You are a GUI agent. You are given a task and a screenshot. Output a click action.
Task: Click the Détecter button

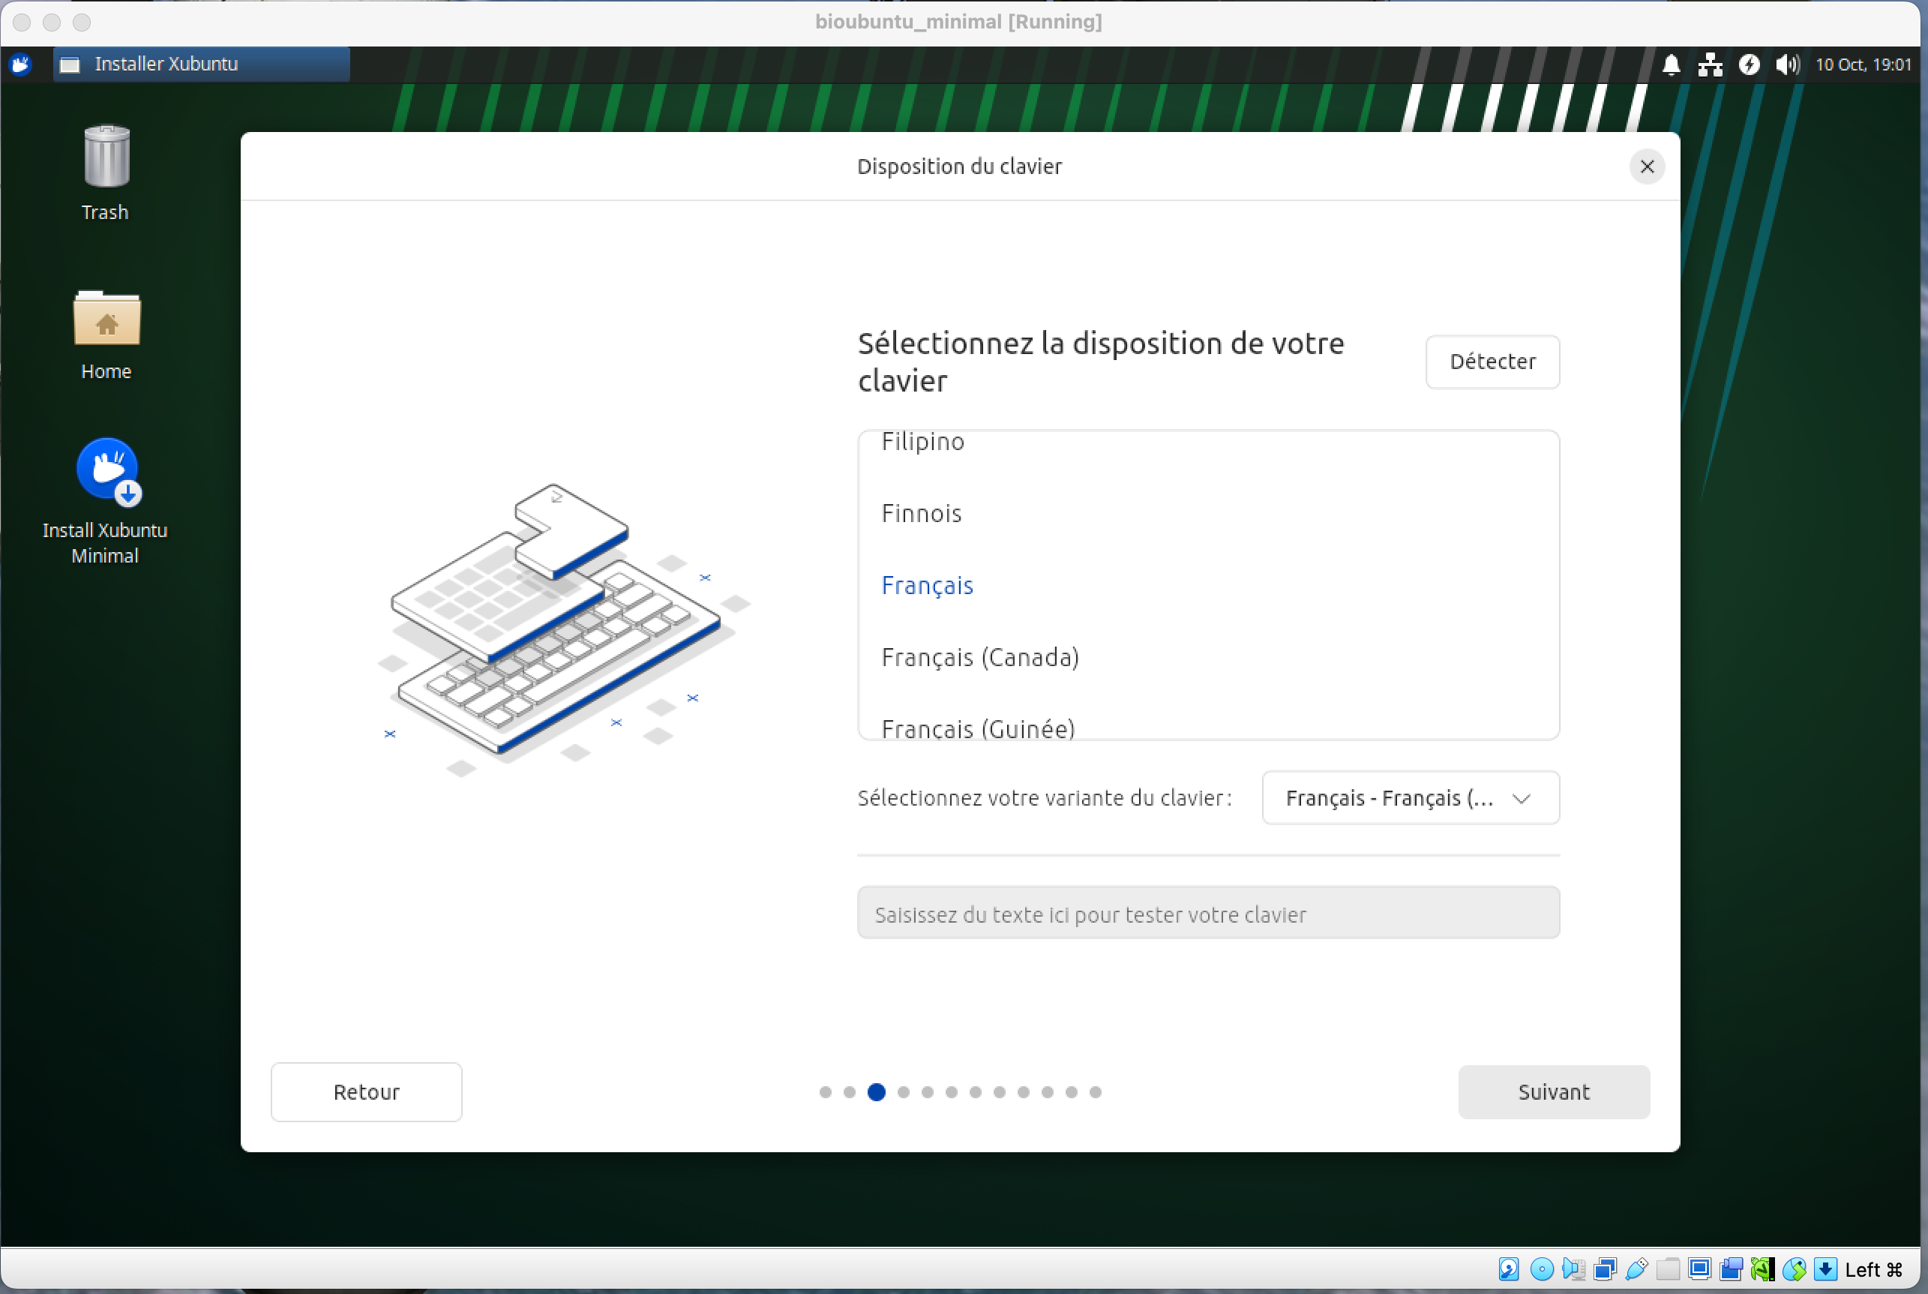[1492, 362]
